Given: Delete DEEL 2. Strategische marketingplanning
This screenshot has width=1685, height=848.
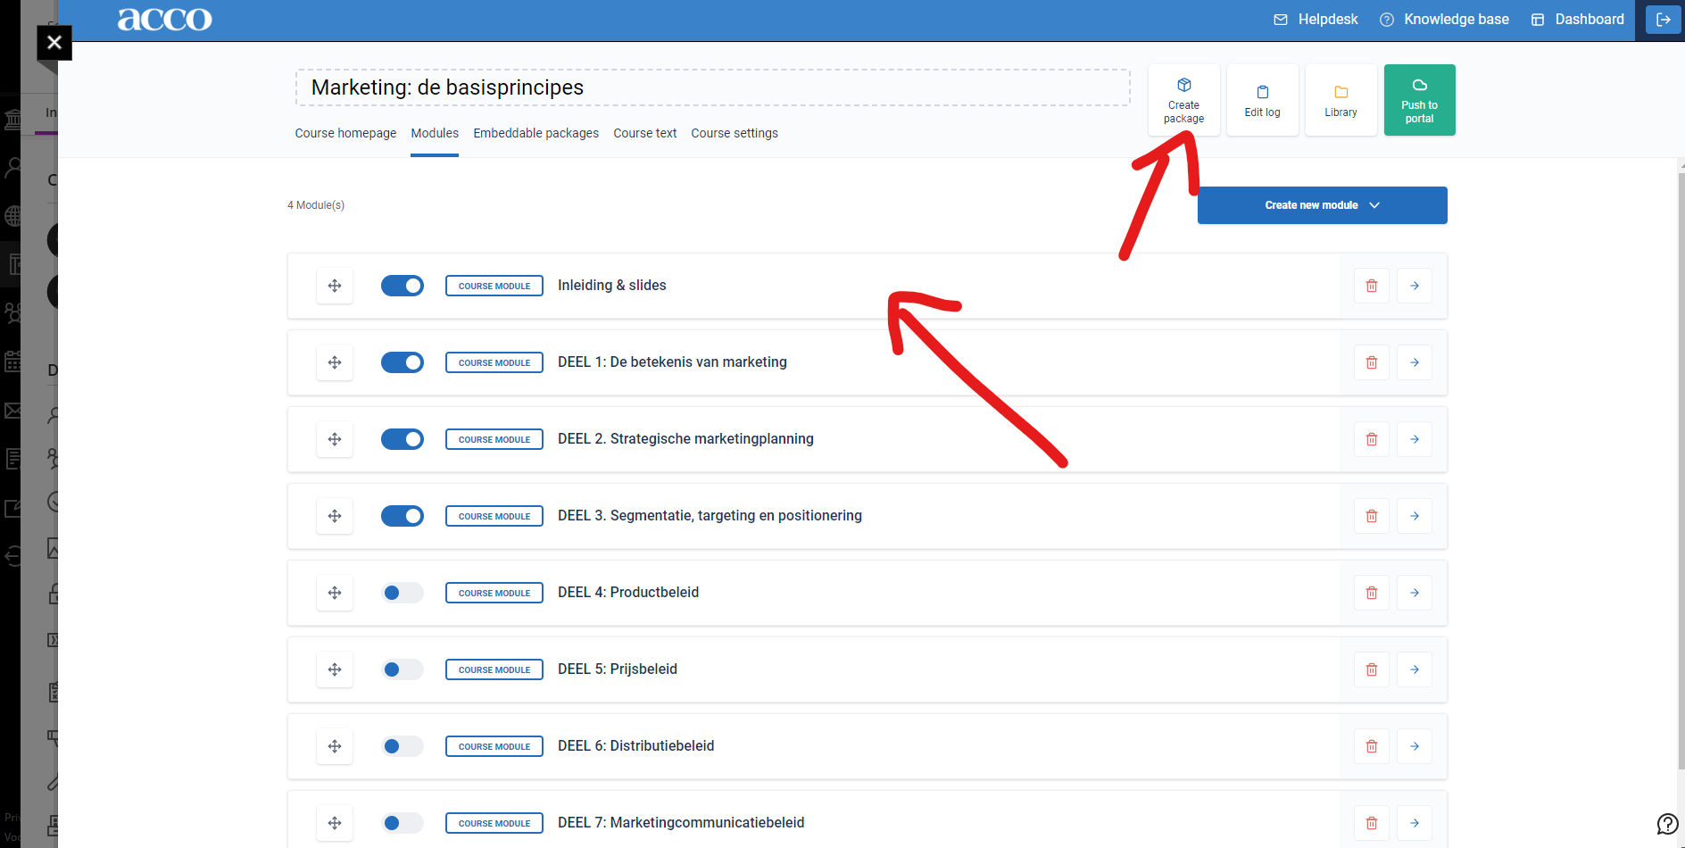Looking at the screenshot, I should (1372, 439).
